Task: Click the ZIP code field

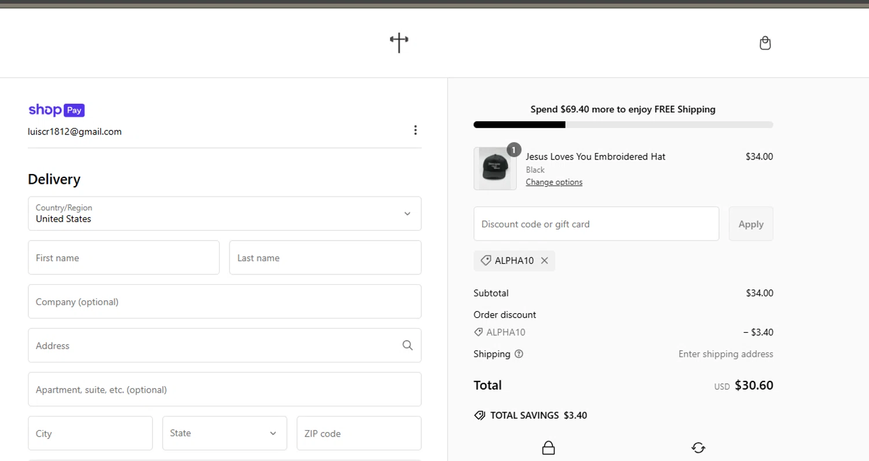Action: (359, 433)
